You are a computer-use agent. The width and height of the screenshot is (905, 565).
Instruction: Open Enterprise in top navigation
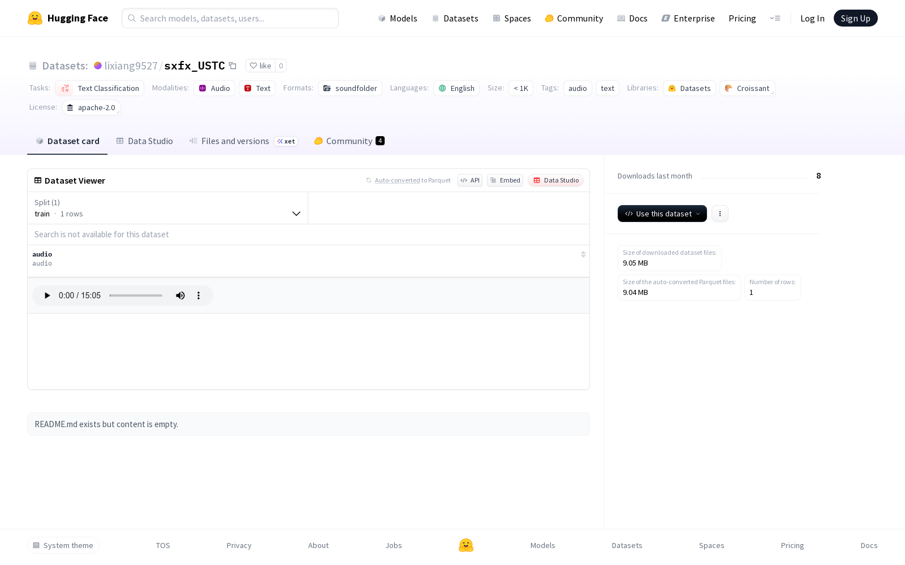[x=688, y=18]
